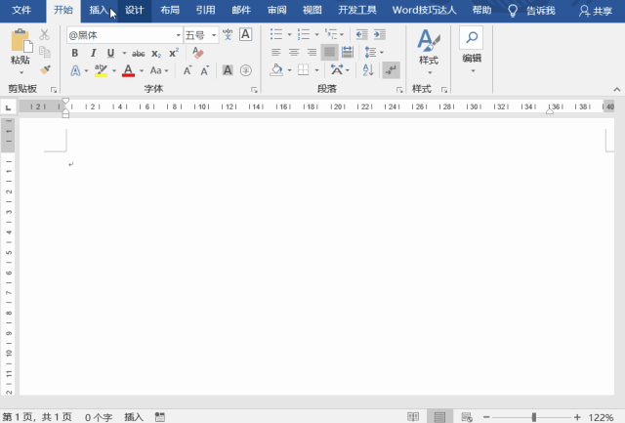Screen dimensions: 625x423
Task: Toggle Bold formatting
Action: 75,53
